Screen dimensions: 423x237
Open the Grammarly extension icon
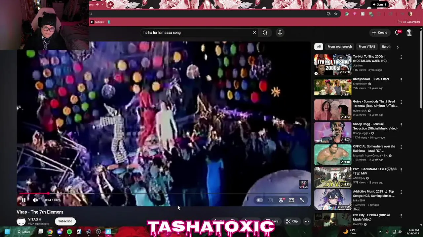click(x=347, y=14)
